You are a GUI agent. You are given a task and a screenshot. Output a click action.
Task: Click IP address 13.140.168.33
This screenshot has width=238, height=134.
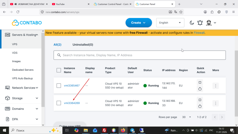(169, 103)
